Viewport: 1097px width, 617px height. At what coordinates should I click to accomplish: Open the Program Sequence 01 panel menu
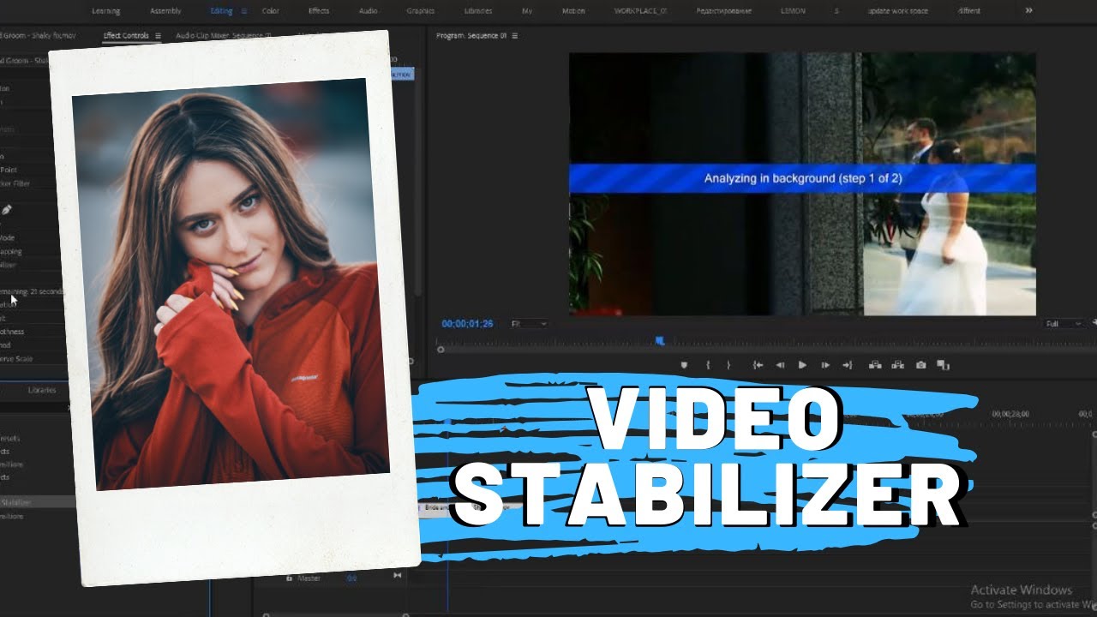point(514,36)
